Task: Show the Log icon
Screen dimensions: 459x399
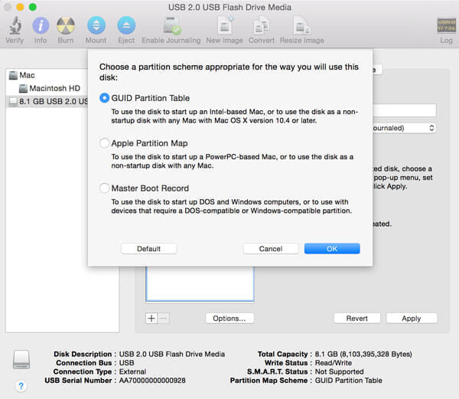Action: click(447, 25)
